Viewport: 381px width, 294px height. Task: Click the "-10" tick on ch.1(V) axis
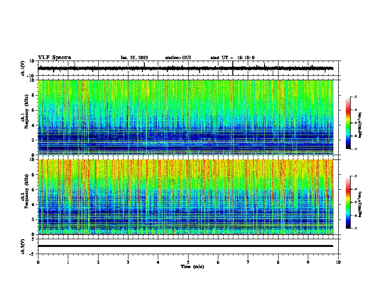(x=31, y=76)
